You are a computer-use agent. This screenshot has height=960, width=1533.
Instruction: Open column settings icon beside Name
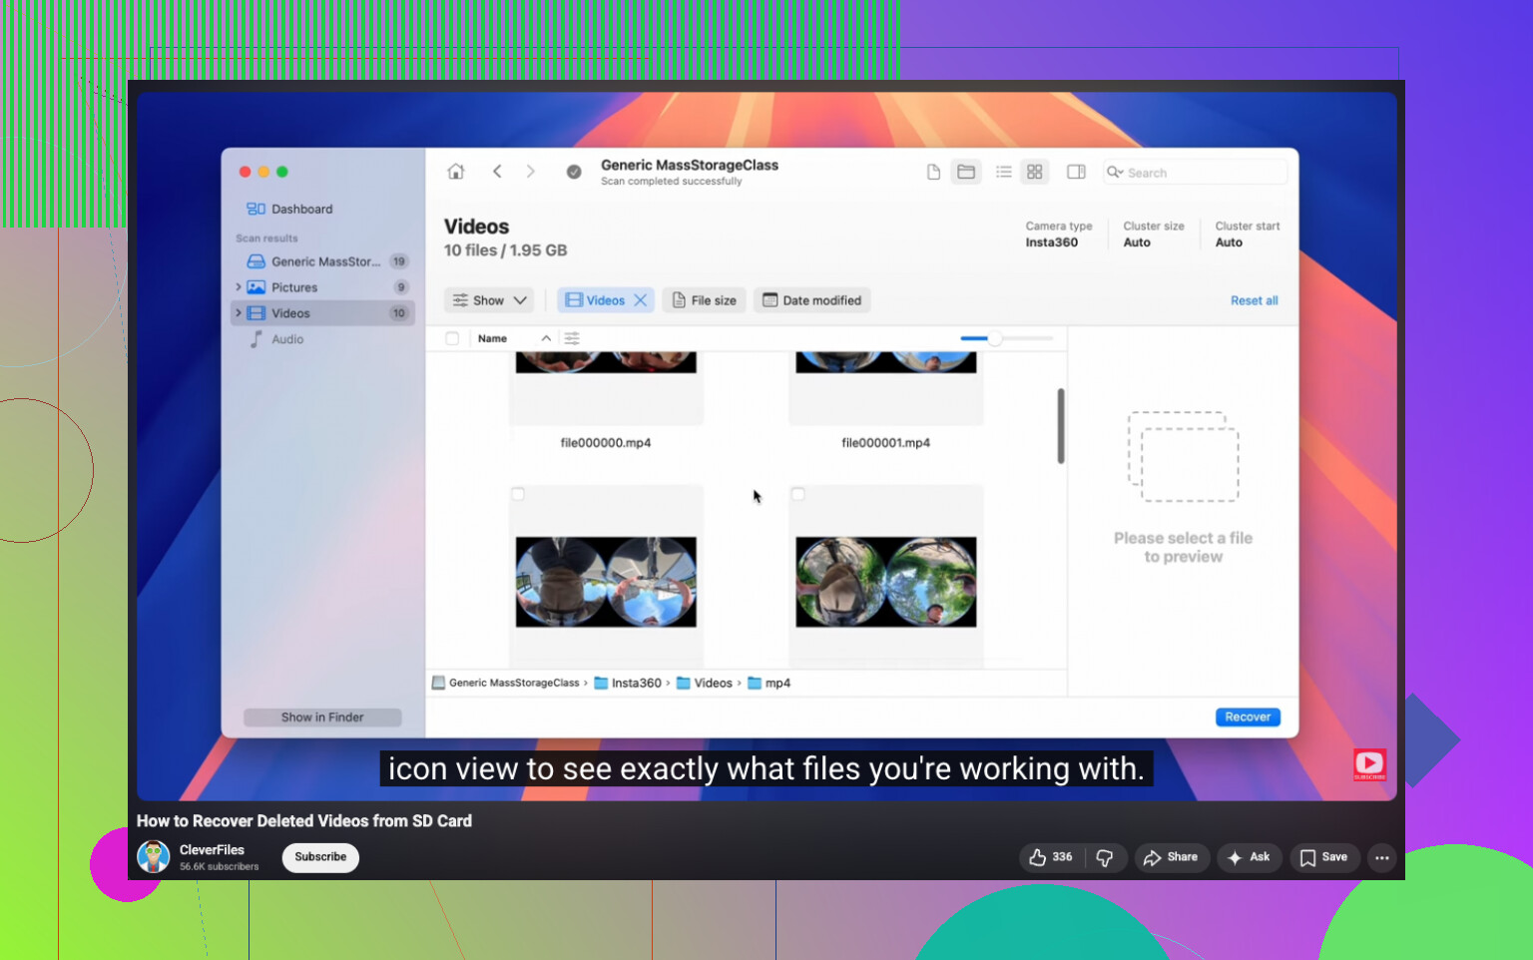pos(572,338)
